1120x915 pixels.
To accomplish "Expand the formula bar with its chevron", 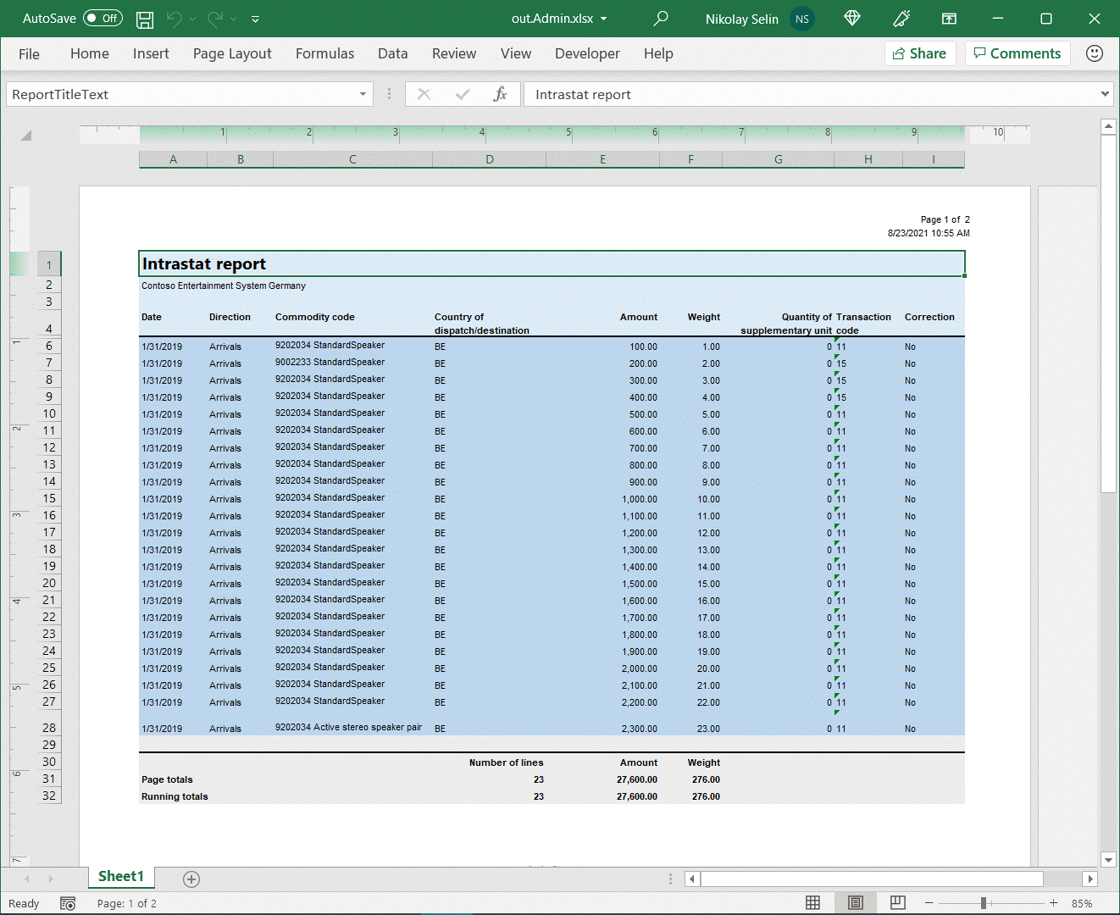I will 1106,93.
